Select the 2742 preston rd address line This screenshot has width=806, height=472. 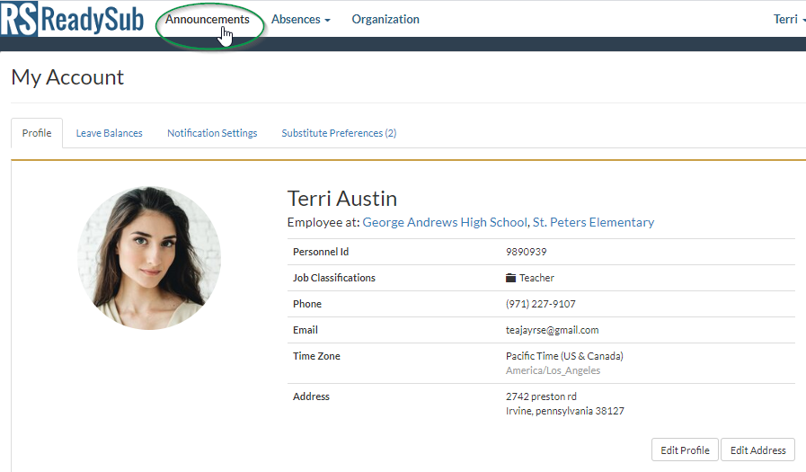click(x=541, y=396)
